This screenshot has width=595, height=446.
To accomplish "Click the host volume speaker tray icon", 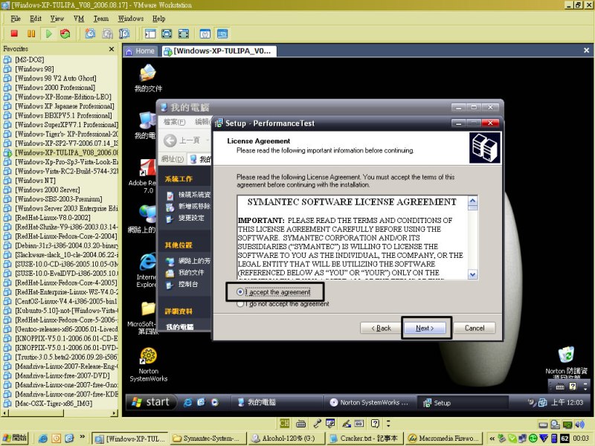I will pyautogui.click(x=579, y=424).
